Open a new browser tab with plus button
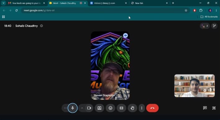This screenshot has height=120, width=220. click(x=173, y=3)
